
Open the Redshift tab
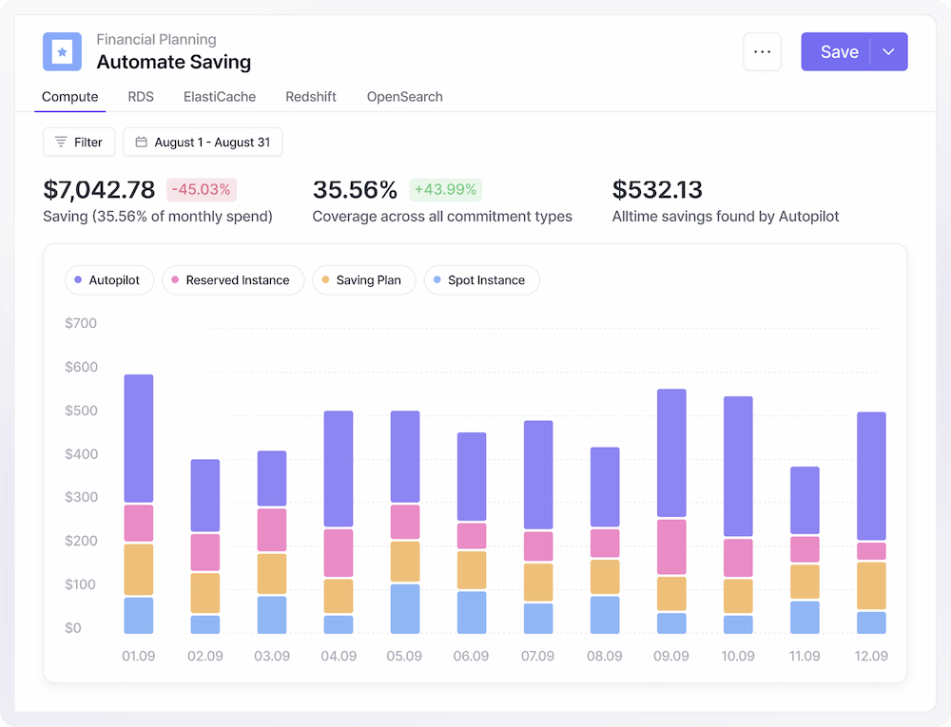tap(311, 97)
